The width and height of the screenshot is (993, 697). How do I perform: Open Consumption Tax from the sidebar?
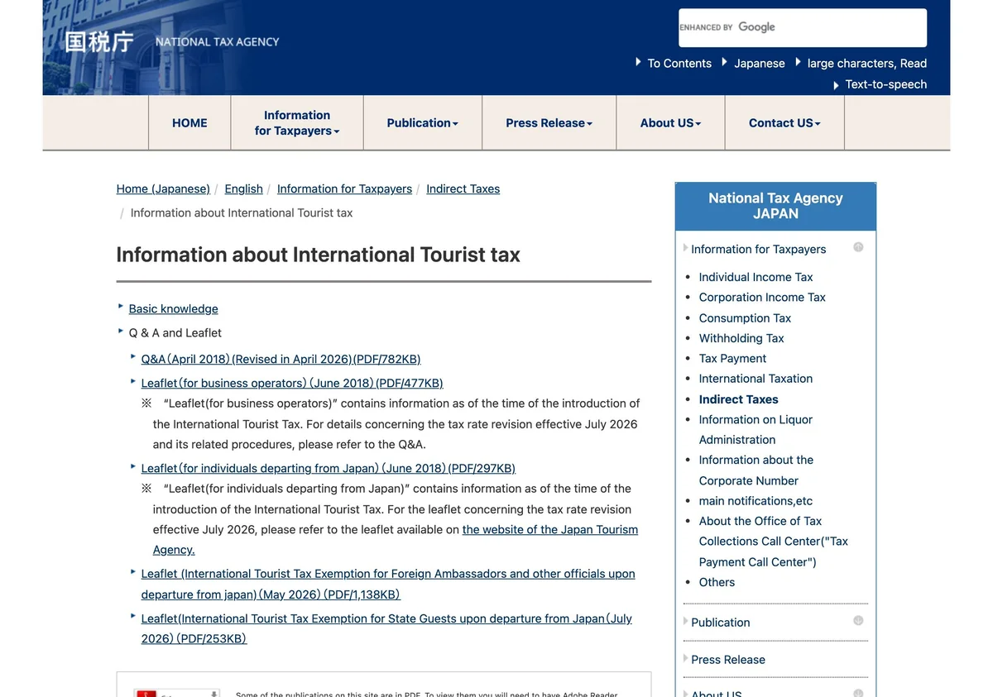pos(745,317)
